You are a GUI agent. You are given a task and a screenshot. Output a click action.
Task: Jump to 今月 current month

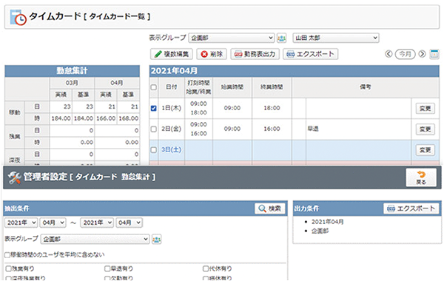click(406, 54)
